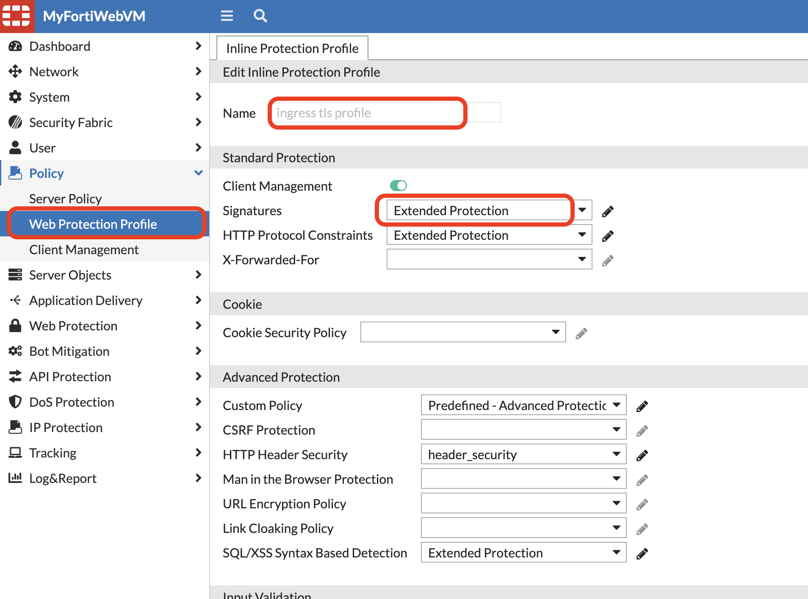Open the X-Forwarded-For dropdown
The width and height of the screenshot is (808, 599).
click(x=489, y=259)
